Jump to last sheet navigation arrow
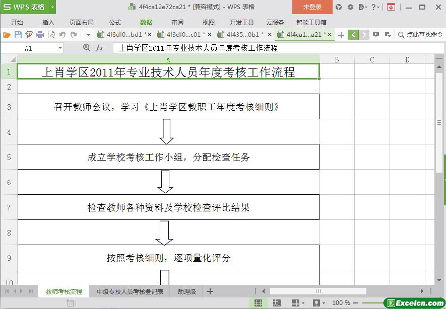 click(31, 291)
